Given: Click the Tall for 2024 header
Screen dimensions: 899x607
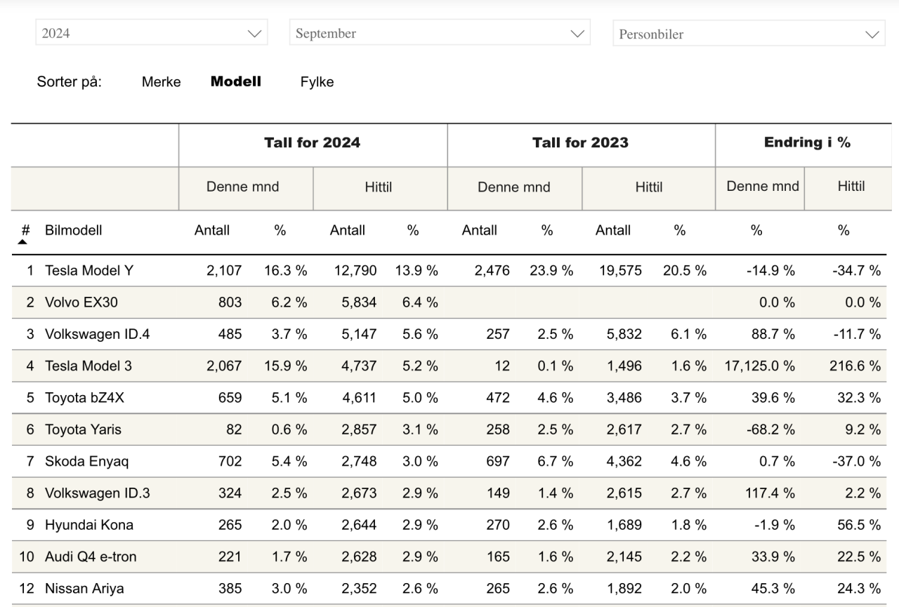Looking at the screenshot, I should 313,143.
